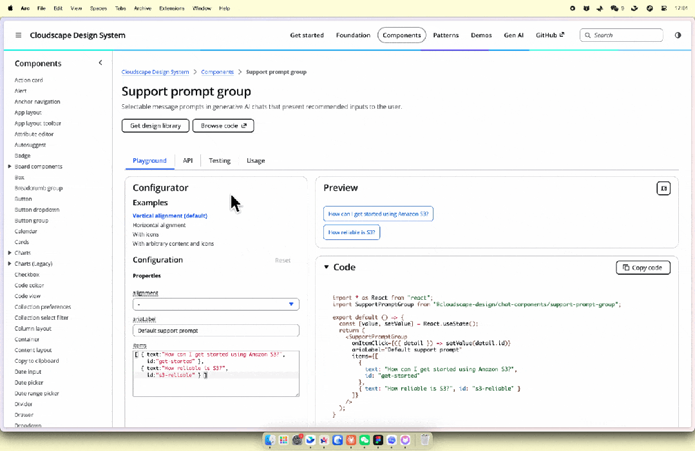Open Finder from the dock

269,440
